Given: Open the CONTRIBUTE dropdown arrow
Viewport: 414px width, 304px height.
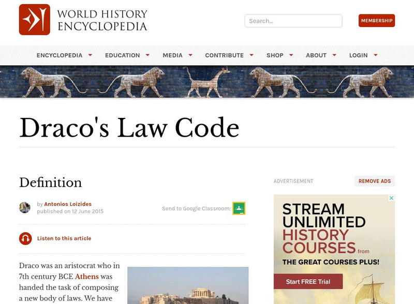Looking at the screenshot, I should tap(252, 55).
